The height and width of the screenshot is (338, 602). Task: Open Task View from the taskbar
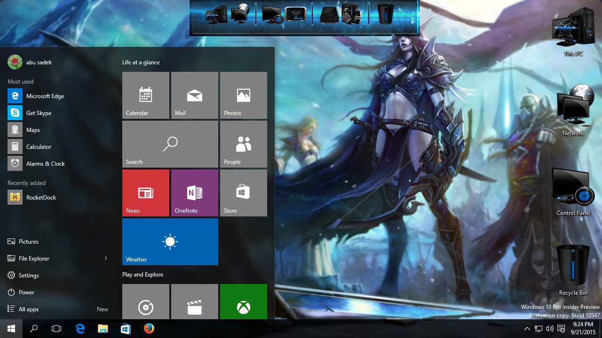pyautogui.click(x=56, y=329)
